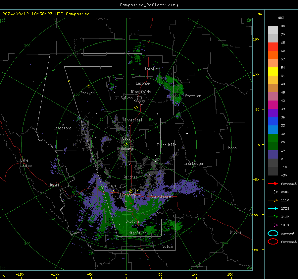
Task: Click the Brooks town label
Action: click(x=235, y=232)
